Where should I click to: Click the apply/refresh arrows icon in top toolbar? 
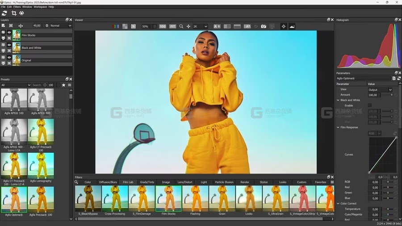click(x=4, y=13)
